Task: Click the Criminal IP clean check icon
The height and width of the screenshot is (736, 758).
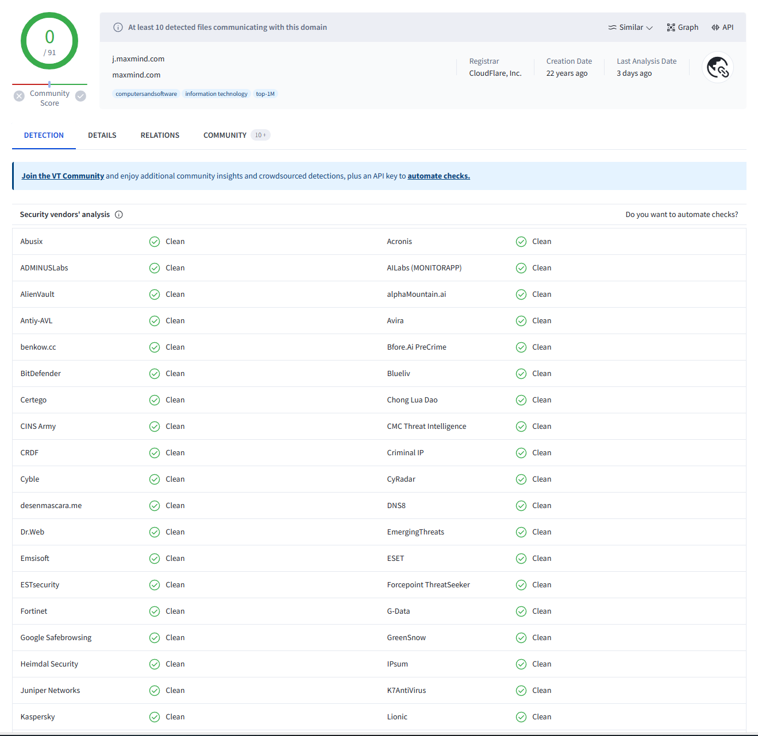Action: tap(521, 453)
